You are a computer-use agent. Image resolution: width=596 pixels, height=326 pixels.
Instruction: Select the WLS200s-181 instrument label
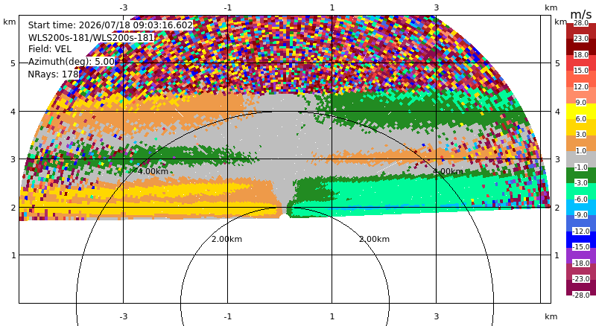pyautogui.click(x=91, y=38)
